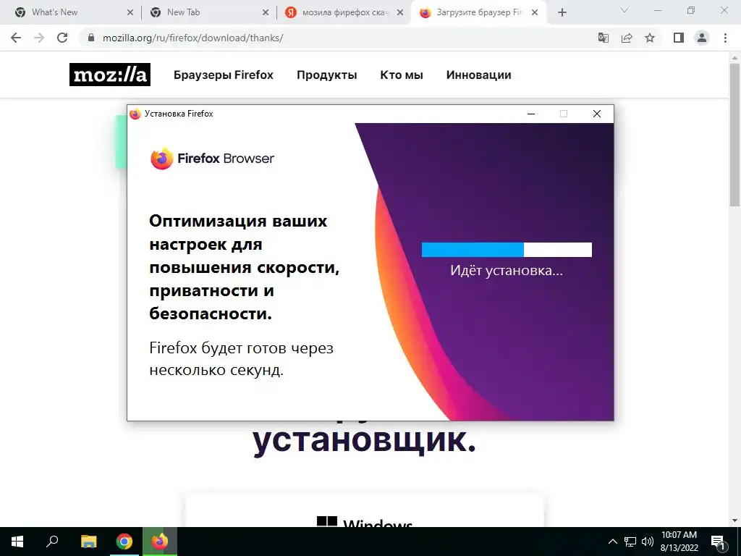741x556 pixels.
Task: Open a new tab with plus button
Action: (562, 13)
